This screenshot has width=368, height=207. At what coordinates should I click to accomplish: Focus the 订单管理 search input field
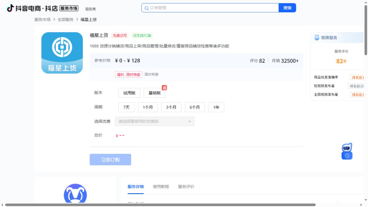point(210,8)
